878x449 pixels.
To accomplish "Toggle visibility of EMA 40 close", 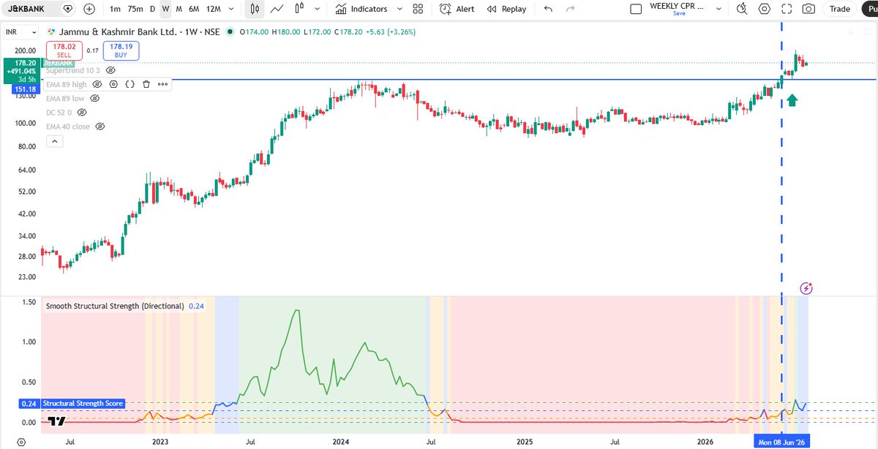I will pos(100,127).
